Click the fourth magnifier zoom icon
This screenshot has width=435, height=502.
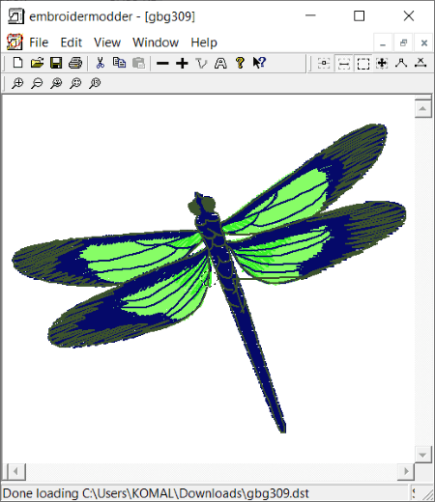point(75,83)
